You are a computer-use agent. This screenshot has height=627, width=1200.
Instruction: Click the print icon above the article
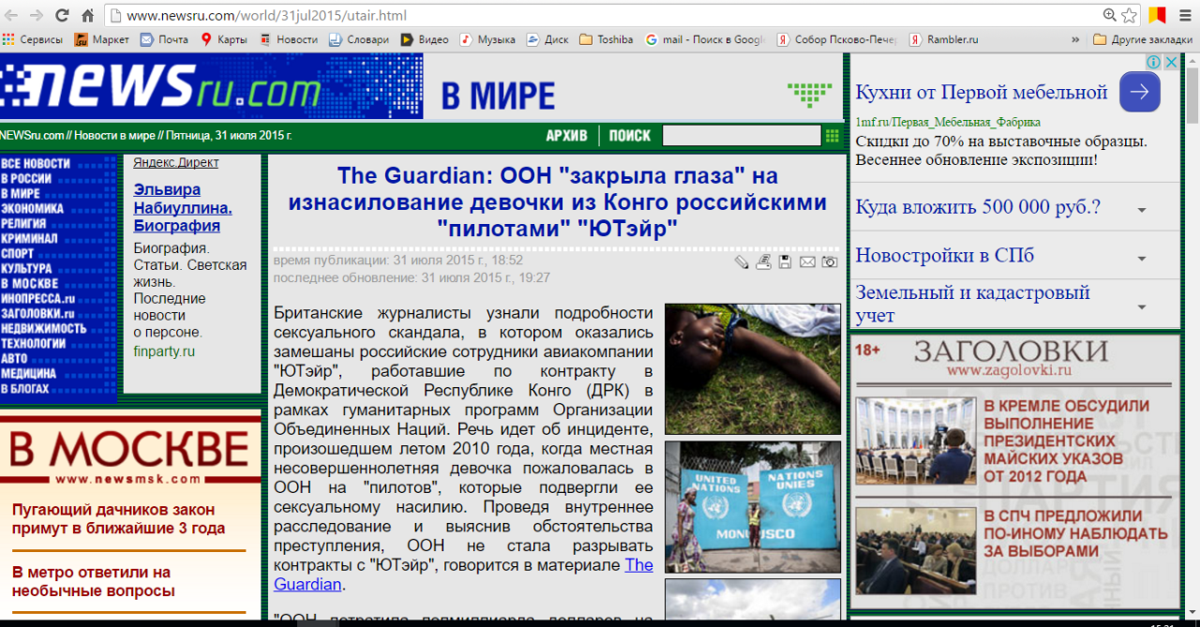click(764, 262)
